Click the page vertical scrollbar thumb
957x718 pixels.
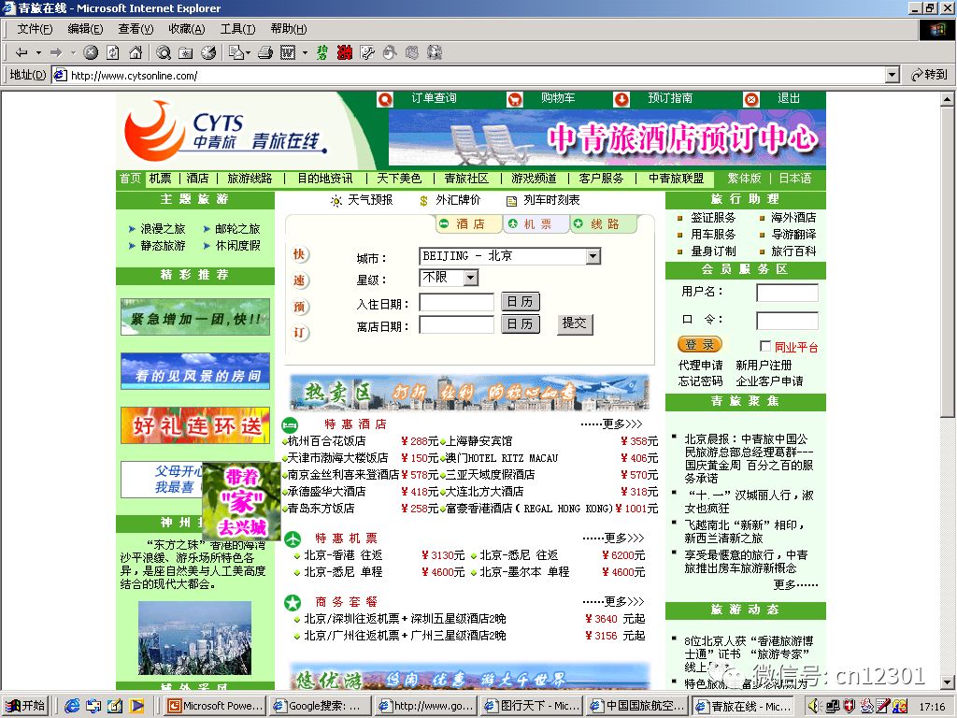[948, 262]
